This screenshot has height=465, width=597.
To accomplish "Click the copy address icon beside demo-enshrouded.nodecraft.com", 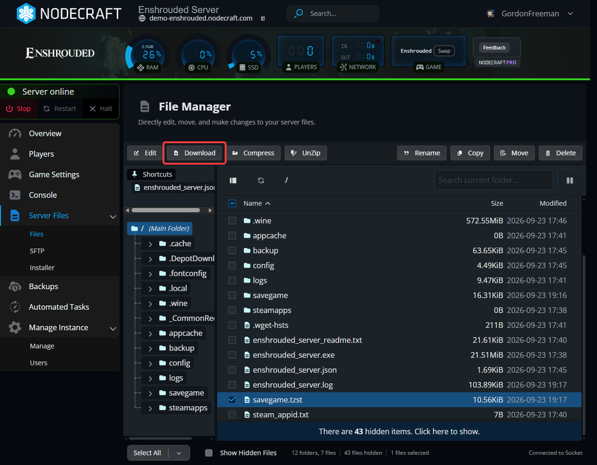I will [263, 18].
